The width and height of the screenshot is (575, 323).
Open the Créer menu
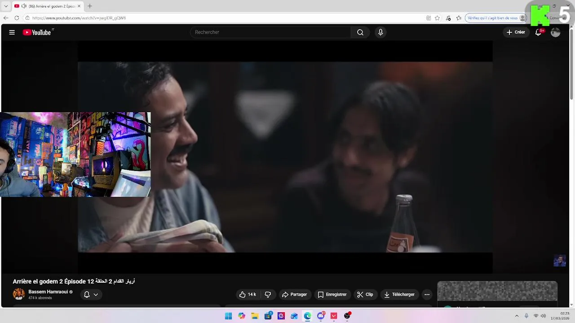(516, 32)
